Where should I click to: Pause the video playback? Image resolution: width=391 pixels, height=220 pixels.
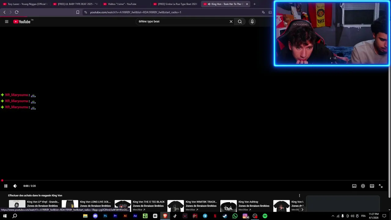tap(6, 186)
